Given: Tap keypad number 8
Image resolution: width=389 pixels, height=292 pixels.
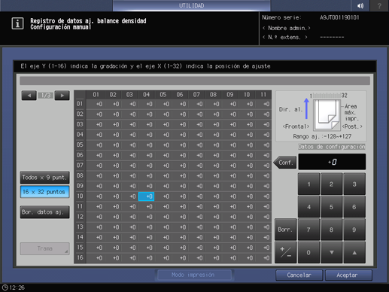Looking at the screenshot, I should coord(331,230).
